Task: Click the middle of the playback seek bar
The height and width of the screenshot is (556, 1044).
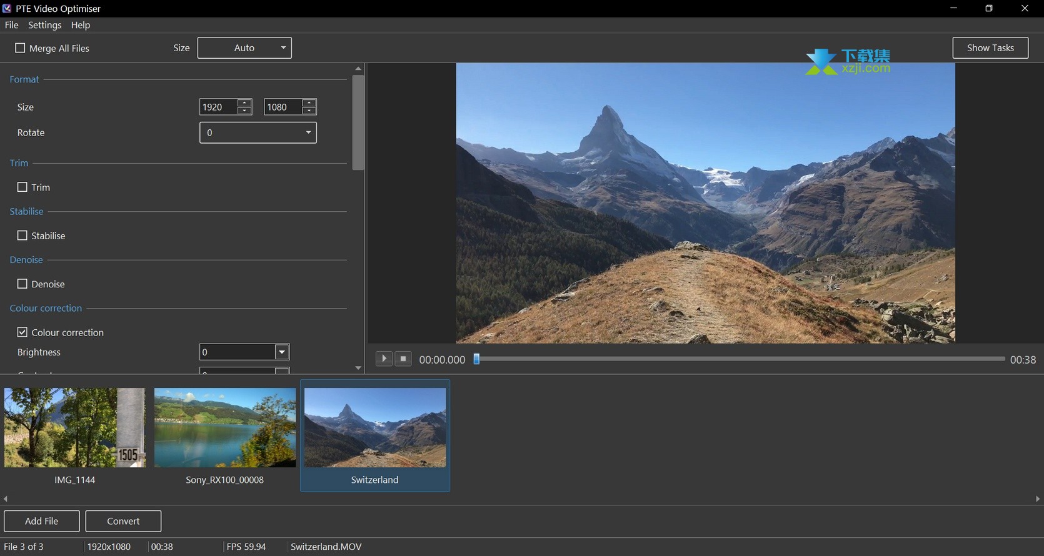Action: point(740,359)
